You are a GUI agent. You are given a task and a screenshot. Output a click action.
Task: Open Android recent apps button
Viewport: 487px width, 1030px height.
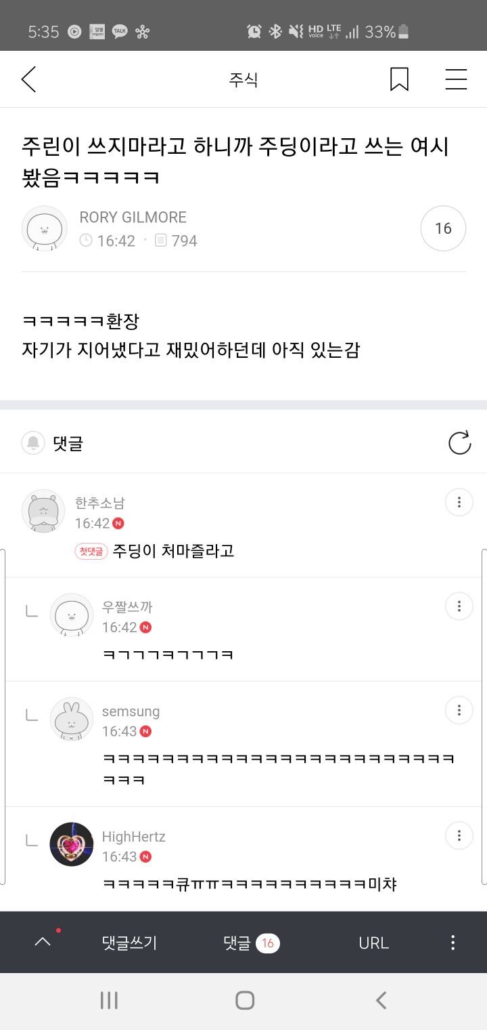point(109,1000)
